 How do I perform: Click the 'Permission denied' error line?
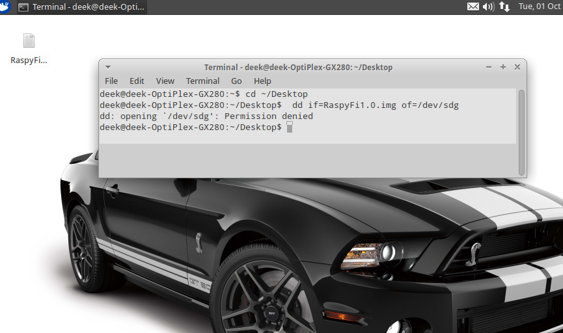click(x=206, y=116)
